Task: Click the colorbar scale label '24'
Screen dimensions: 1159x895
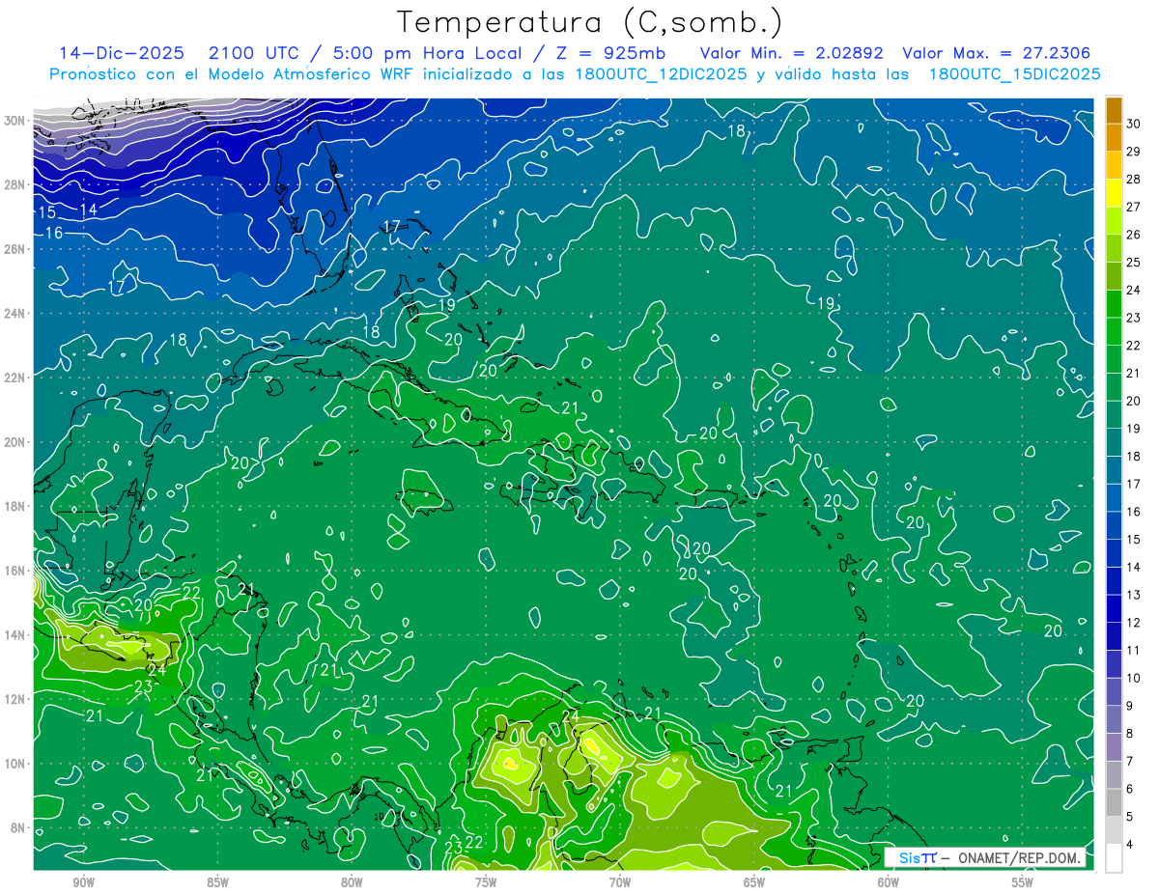Action: coord(1134,290)
